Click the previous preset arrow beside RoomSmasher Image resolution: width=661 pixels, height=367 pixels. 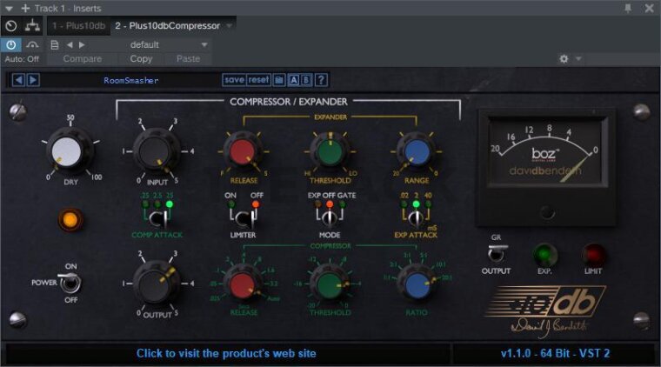pyautogui.click(x=19, y=80)
